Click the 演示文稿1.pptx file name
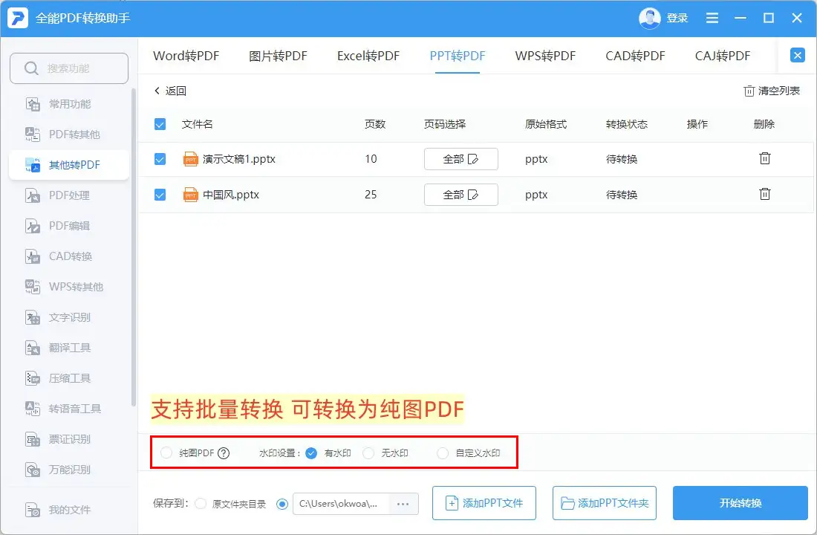Viewport: 817px width, 535px height. coord(239,159)
